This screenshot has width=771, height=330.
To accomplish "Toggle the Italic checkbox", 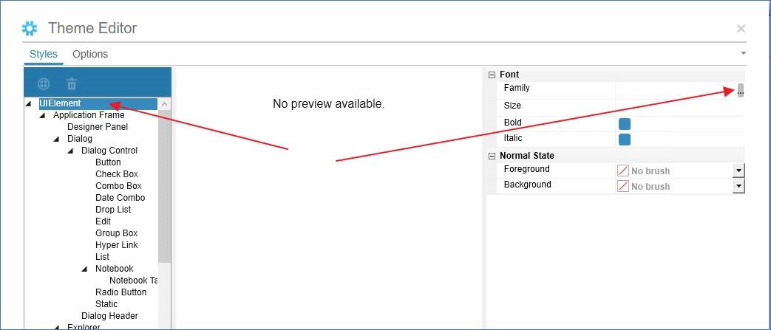I will click(625, 140).
